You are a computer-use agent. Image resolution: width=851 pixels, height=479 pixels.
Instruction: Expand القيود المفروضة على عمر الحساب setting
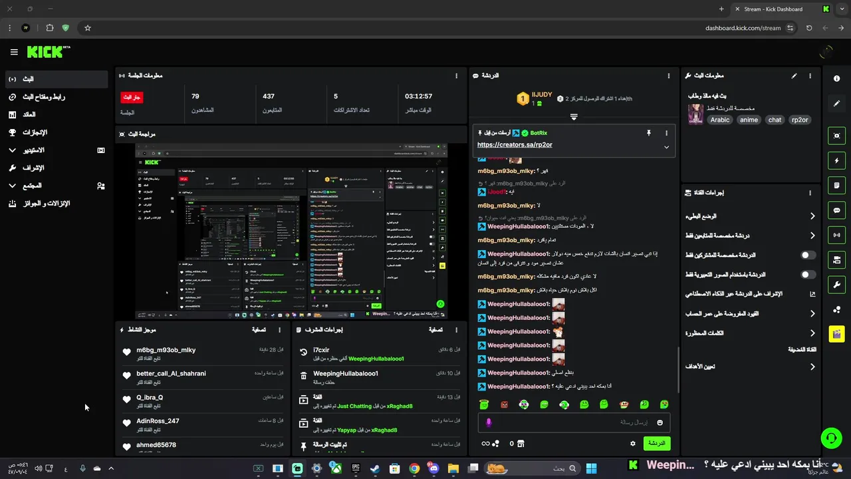[x=812, y=313]
